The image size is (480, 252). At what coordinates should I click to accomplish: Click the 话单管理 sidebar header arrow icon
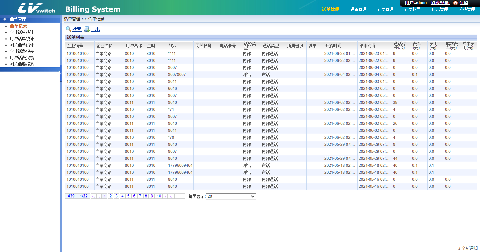pyautogui.click(x=5, y=19)
